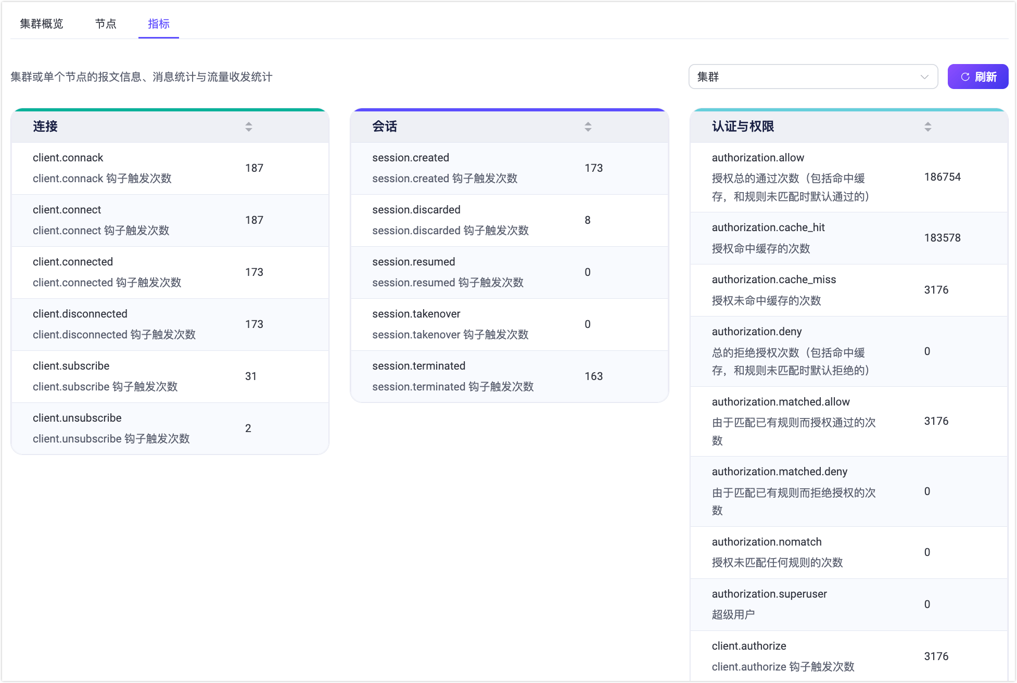1017x683 pixels.
Task: Select the client.unsubscribe row
Action: pos(170,428)
